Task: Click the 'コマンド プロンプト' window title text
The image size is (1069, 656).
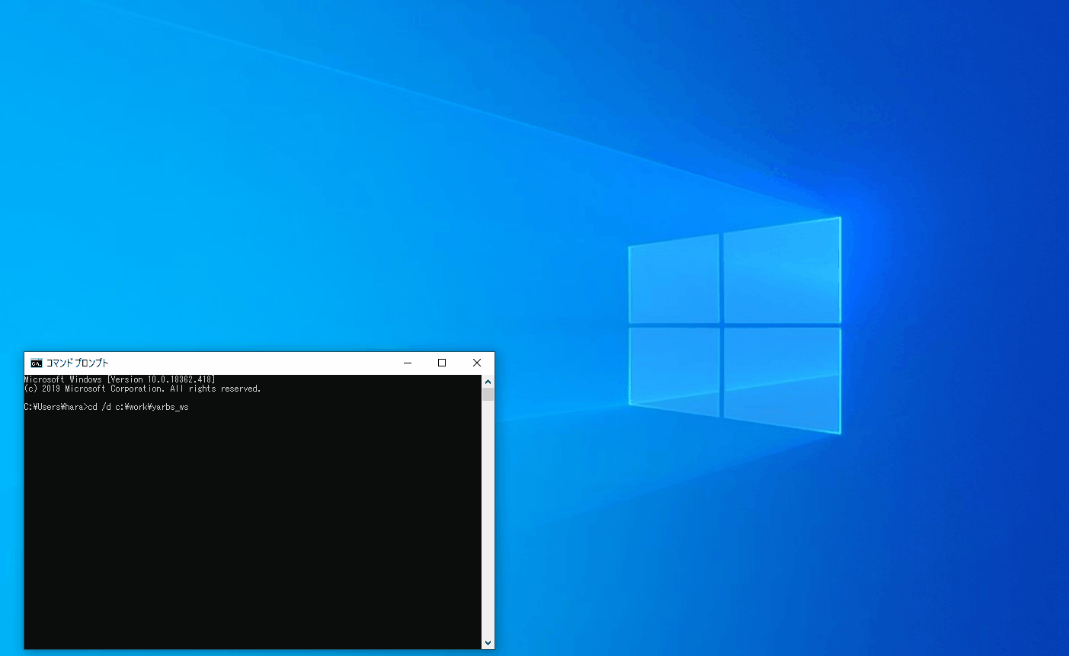Action: (78, 363)
